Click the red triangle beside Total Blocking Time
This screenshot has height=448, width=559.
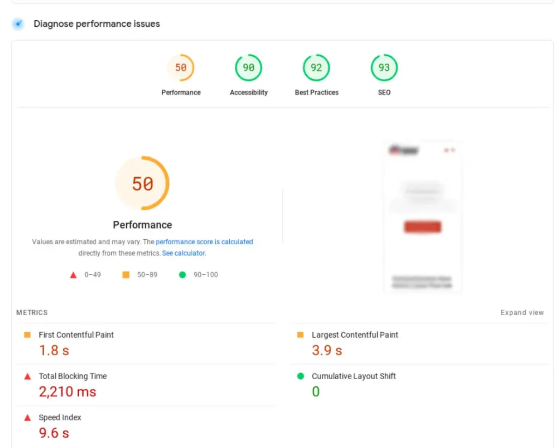pyautogui.click(x=27, y=376)
